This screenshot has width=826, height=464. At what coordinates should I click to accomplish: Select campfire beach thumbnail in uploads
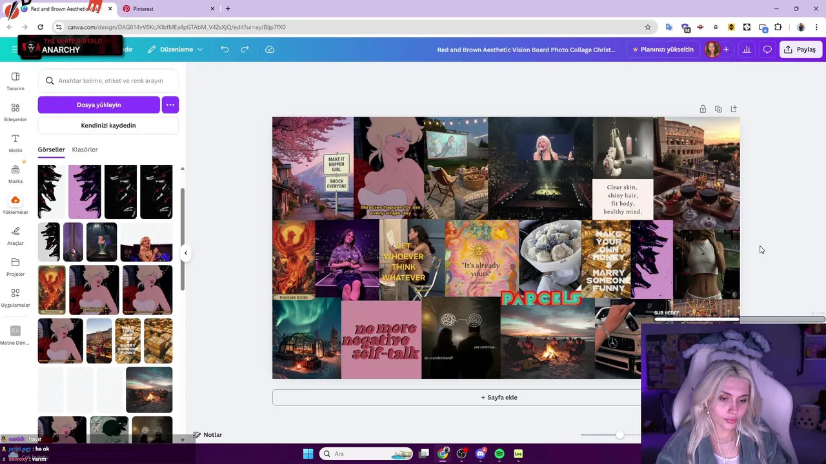click(149, 390)
